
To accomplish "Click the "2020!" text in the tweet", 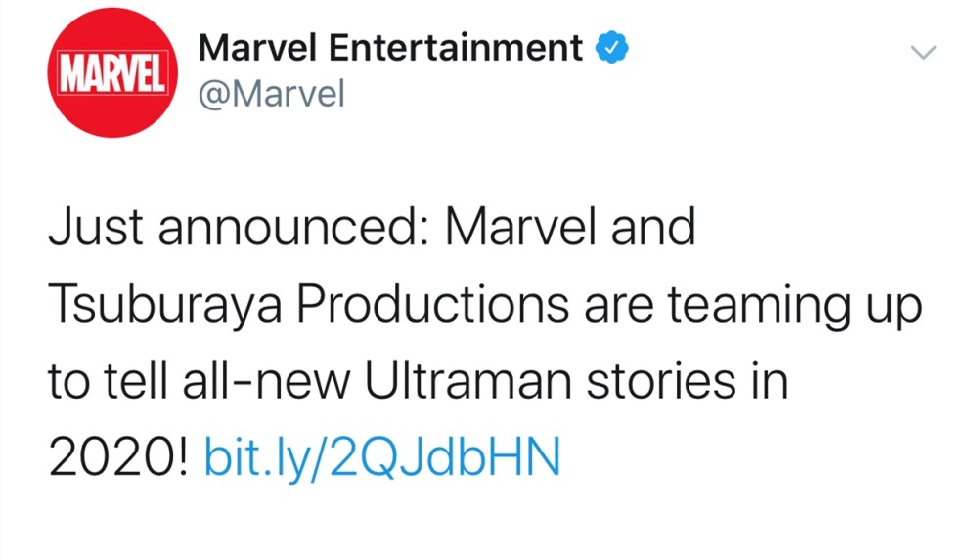I will pos(118,458).
